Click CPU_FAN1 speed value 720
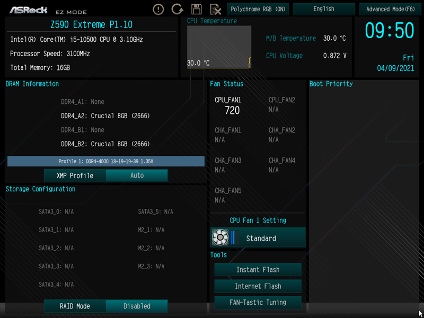This screenshot has width=424, height=318. click(x=232, y=110)
